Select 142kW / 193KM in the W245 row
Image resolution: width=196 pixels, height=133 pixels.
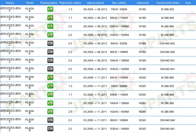pyautogui.click(x=119, y=112)
